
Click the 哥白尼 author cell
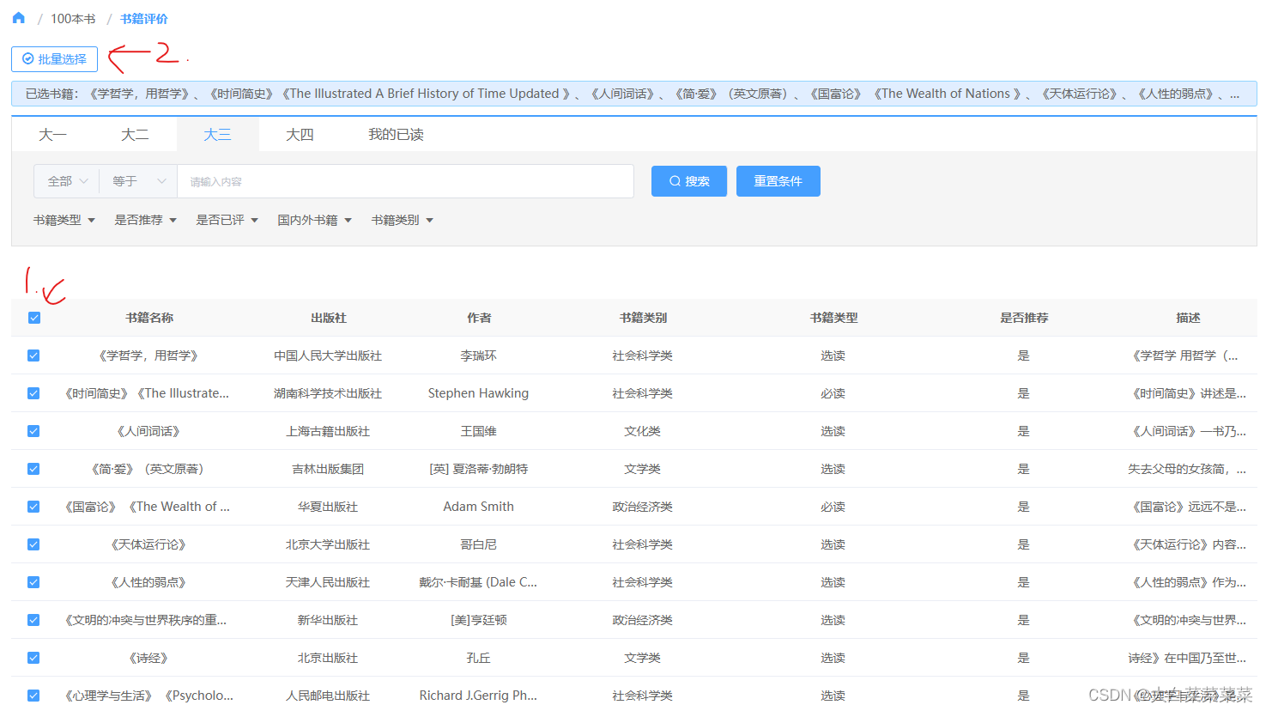[x=478, y=544]
